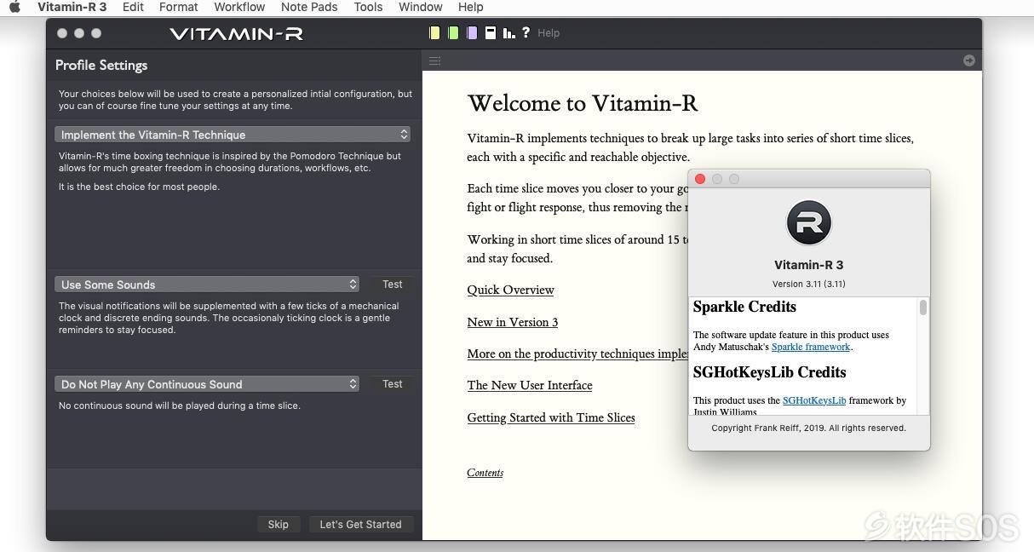Image resolution: width=1034 pixels, height=552 pixels.
Task: Open the continuous sound dropdown
Action: coord(207,384)
